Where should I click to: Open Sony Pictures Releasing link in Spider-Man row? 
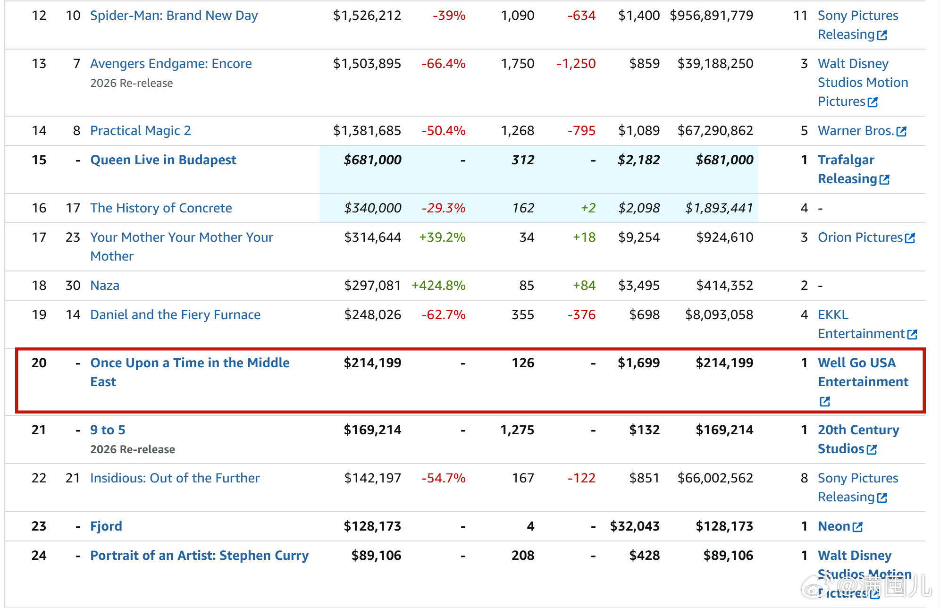point(858,25)
